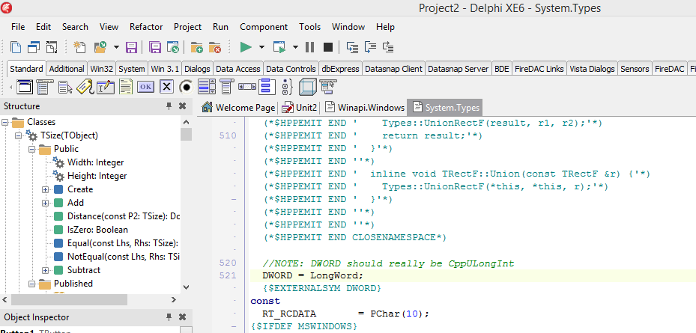
Task: Click the New Items toolbar icon
Action: [79, 47]
